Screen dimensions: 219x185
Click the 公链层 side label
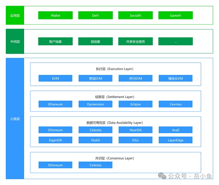15,119
